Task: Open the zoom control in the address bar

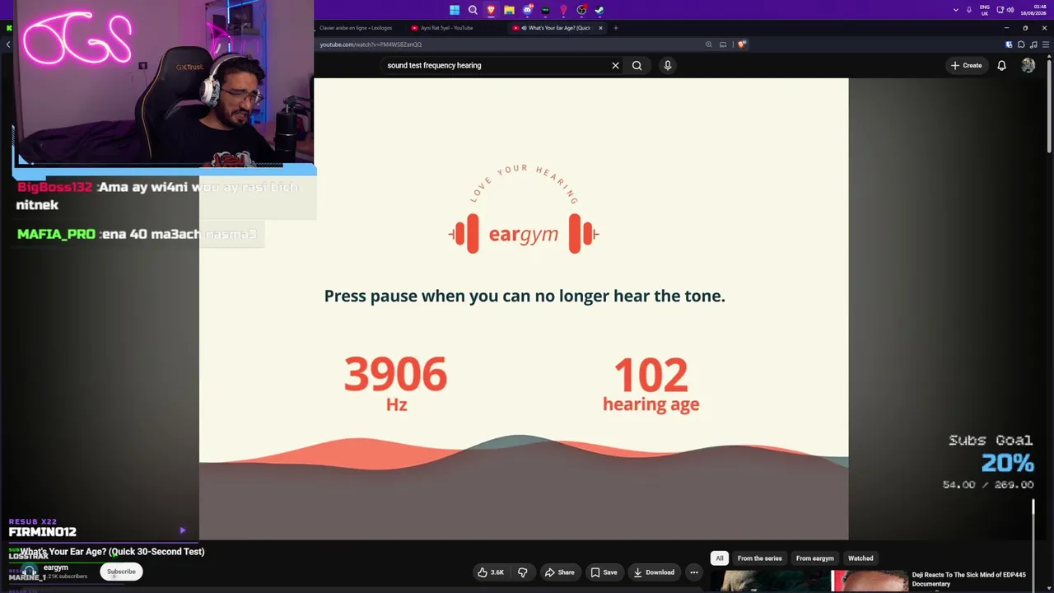Action: pyautogui.click(x=708, y=44)
